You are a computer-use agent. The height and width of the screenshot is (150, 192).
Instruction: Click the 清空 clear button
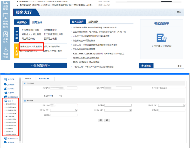(x=107, y=120)
